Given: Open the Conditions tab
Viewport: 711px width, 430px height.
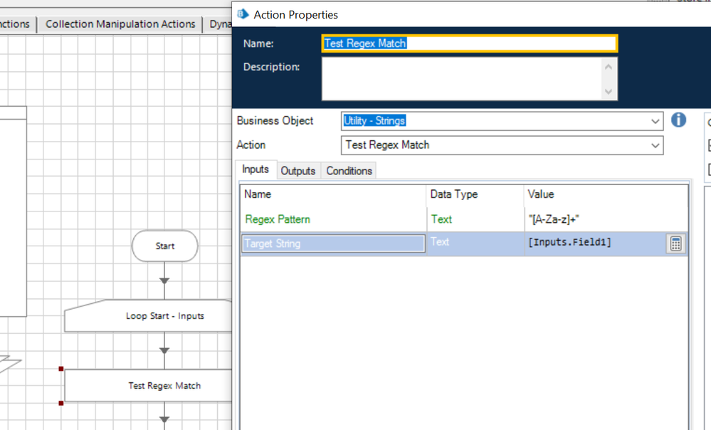Looking at the screenshot, I should tap(349, 171).
